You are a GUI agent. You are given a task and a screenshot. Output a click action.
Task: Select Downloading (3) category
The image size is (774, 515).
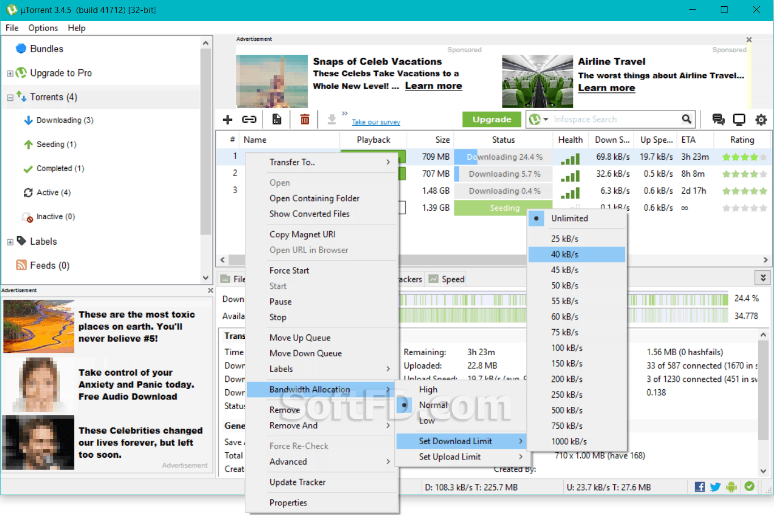tap(65, 120)
